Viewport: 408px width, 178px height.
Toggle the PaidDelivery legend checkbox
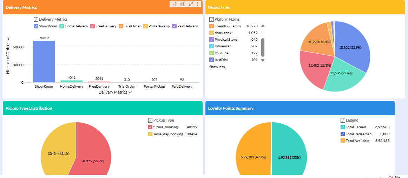(175, 26)
